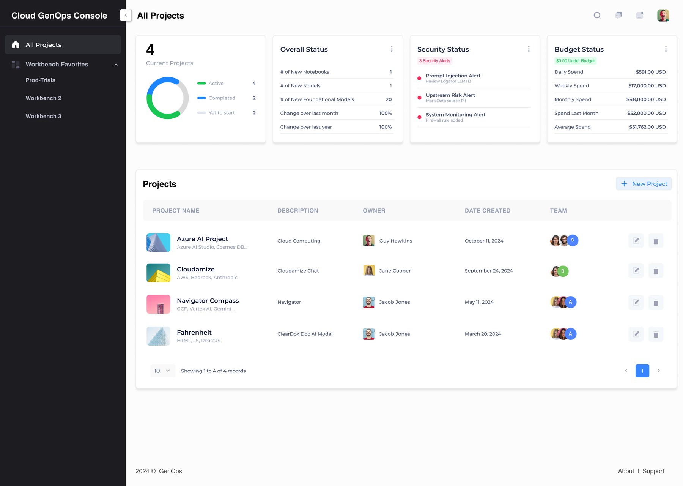Click the System Monitoring Alert entry
This screenshot has height=486, width=683.
tap(474, 117)
